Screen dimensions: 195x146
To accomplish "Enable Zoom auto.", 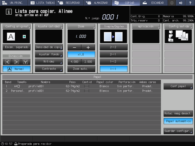I will point(81,69).
